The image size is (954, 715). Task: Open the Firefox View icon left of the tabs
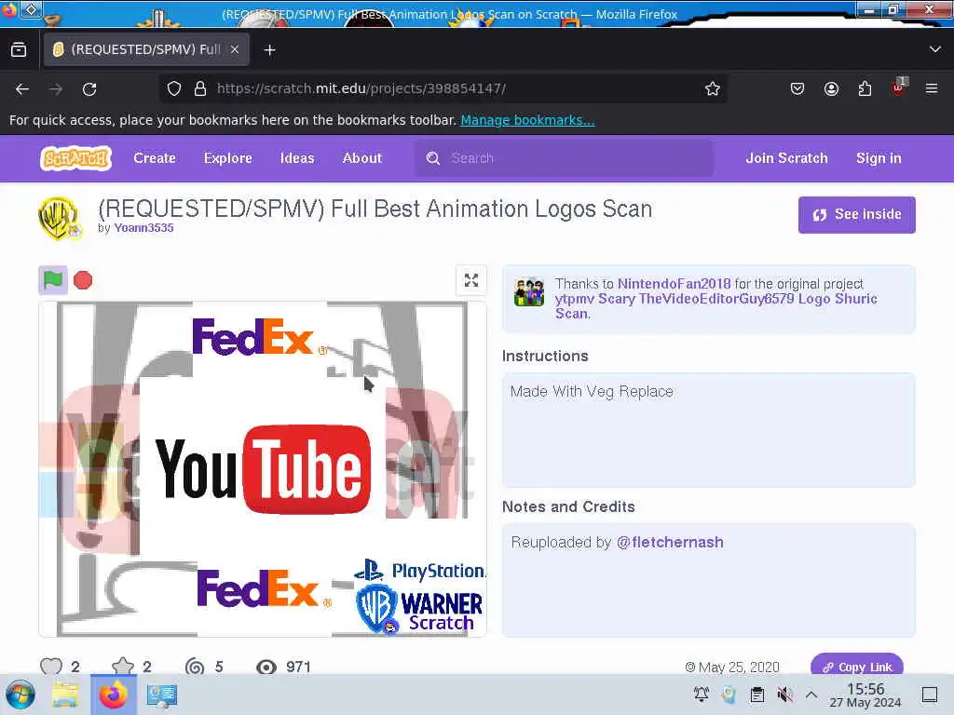click(19, 50)
